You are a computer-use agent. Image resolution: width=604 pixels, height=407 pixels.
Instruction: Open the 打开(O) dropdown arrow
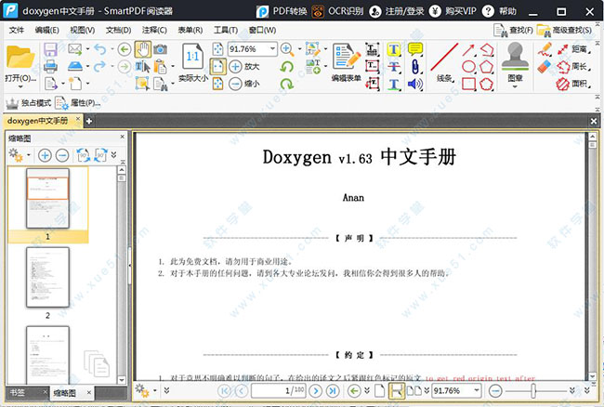[20, 87]
